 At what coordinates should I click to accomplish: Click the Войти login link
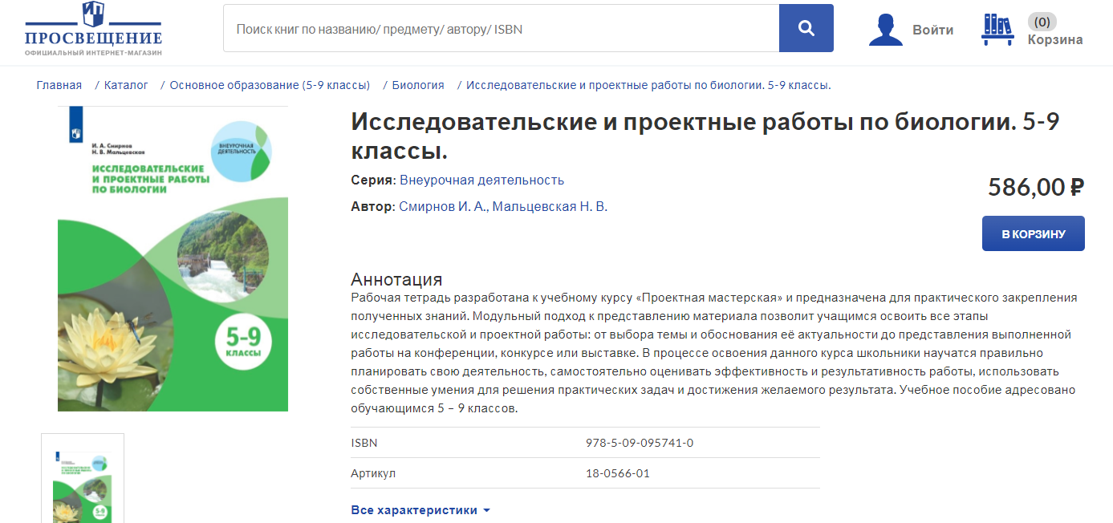pos(932,30)
